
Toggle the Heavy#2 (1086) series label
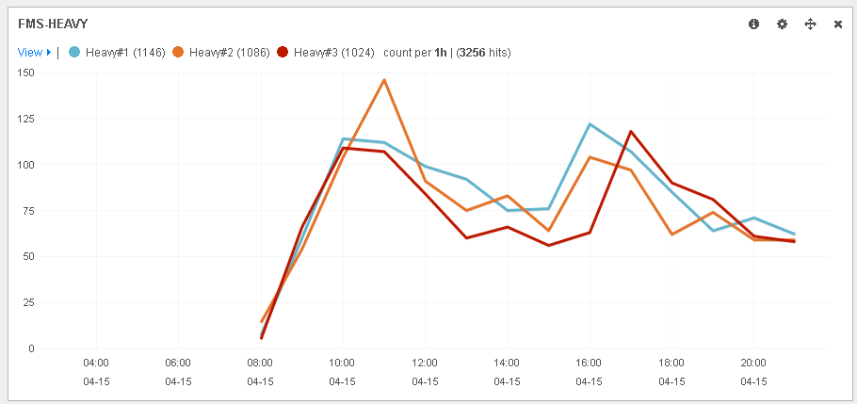[x=229, y=53]
